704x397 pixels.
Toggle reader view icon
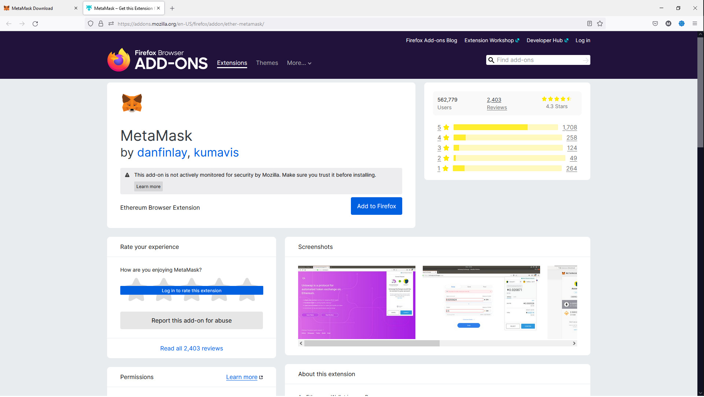click(590, 24)
